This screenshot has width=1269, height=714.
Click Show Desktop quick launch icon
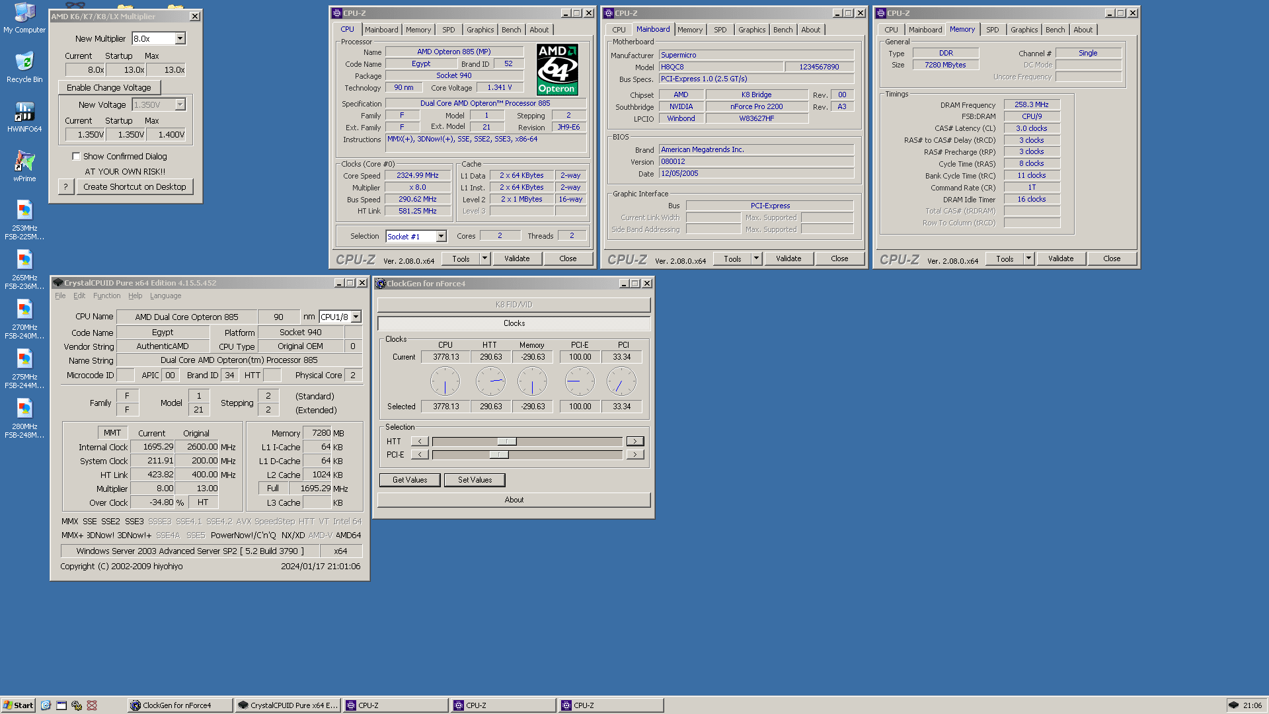(x=61, y=705)
